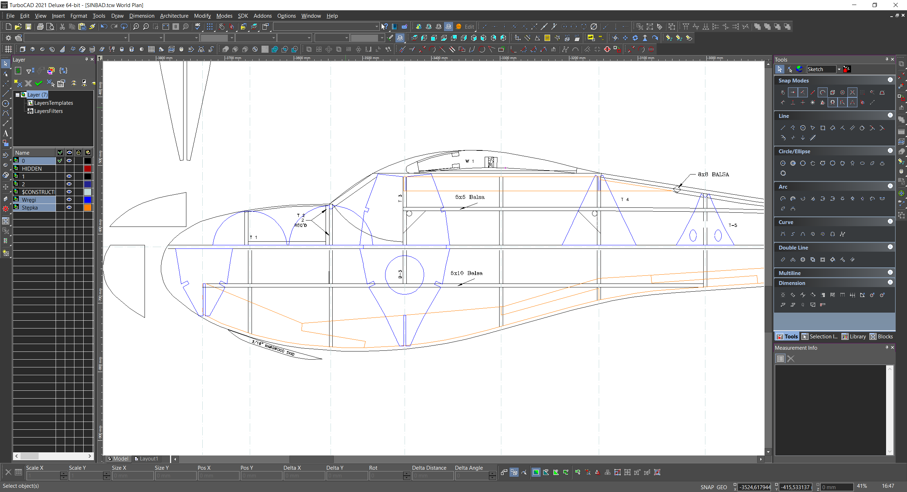Click the Undo arrow icon

pos(103,27)
